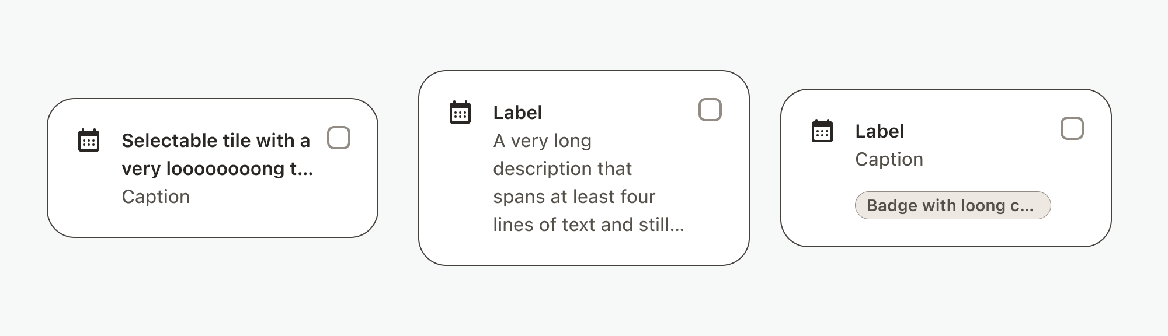Click the truncated "lines of text and still..." line
Image resolution: width=1168 pixels, height=336 pixels.
pyautogui.click(x=588, y=225)
